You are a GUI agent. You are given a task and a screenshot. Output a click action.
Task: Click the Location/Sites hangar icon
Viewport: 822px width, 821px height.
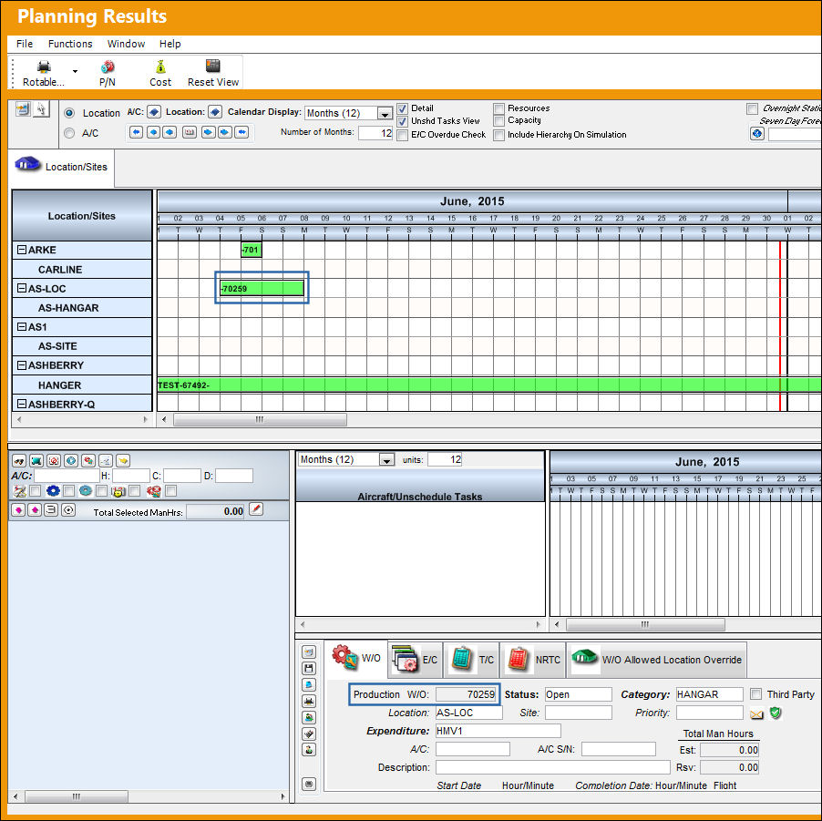tap(27, 164)
